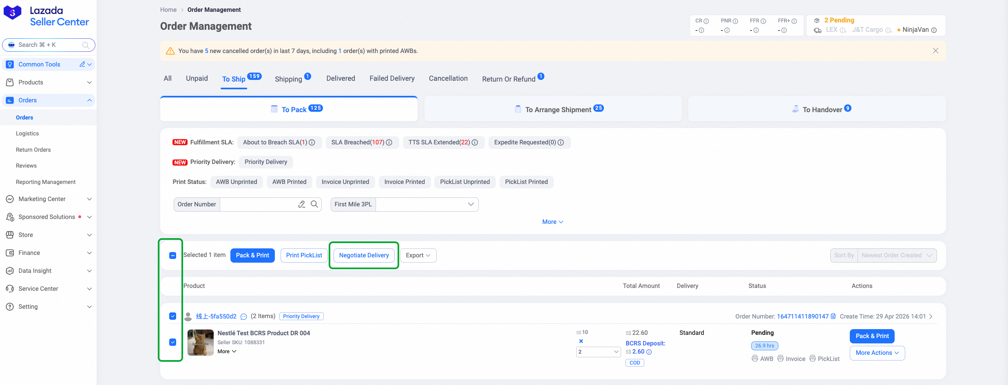Click the PickList print icon in order row

pos(813,358)
